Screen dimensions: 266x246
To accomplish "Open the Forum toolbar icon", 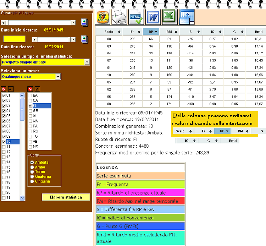I will [x=102, y=17].
